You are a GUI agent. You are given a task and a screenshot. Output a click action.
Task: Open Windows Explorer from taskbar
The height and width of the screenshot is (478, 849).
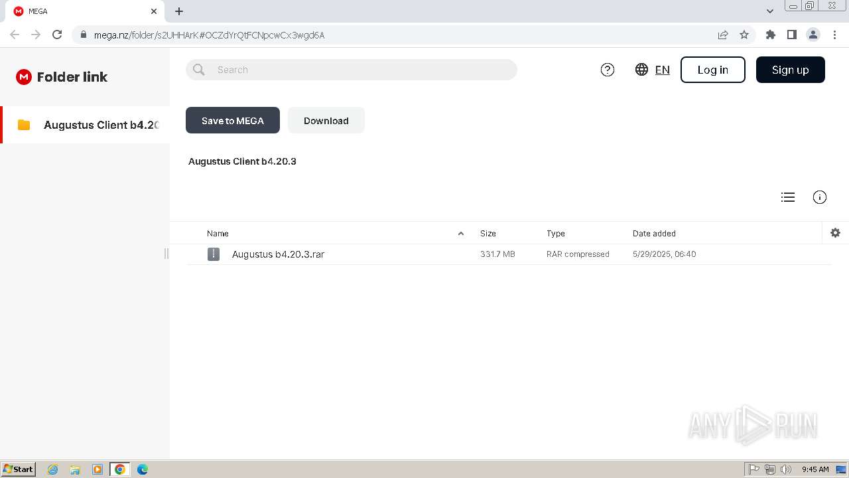(x=75, y=469)
